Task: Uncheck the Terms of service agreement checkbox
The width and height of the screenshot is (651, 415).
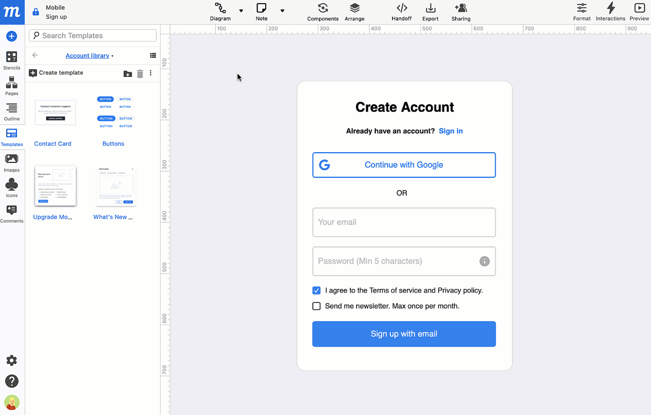Action: [317, 290]
